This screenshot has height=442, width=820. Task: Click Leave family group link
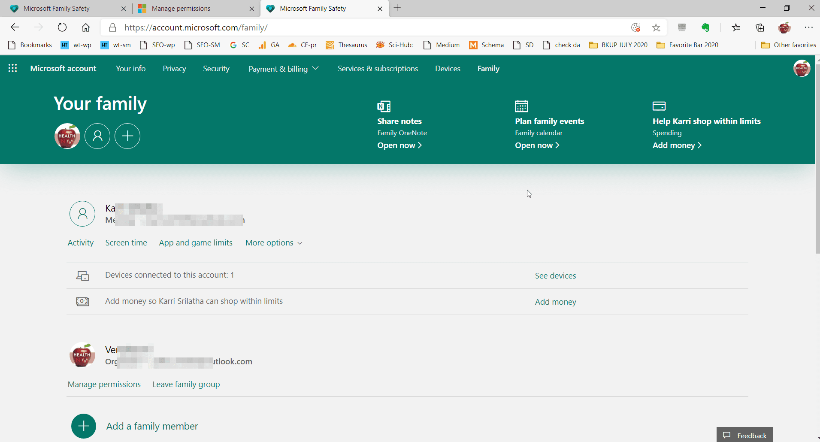tap(186, 384)
